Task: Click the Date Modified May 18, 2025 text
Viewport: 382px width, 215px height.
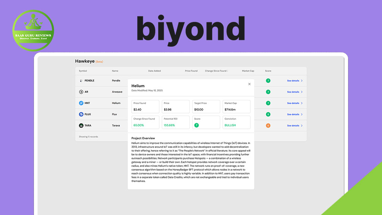Action: click(147, 90)
